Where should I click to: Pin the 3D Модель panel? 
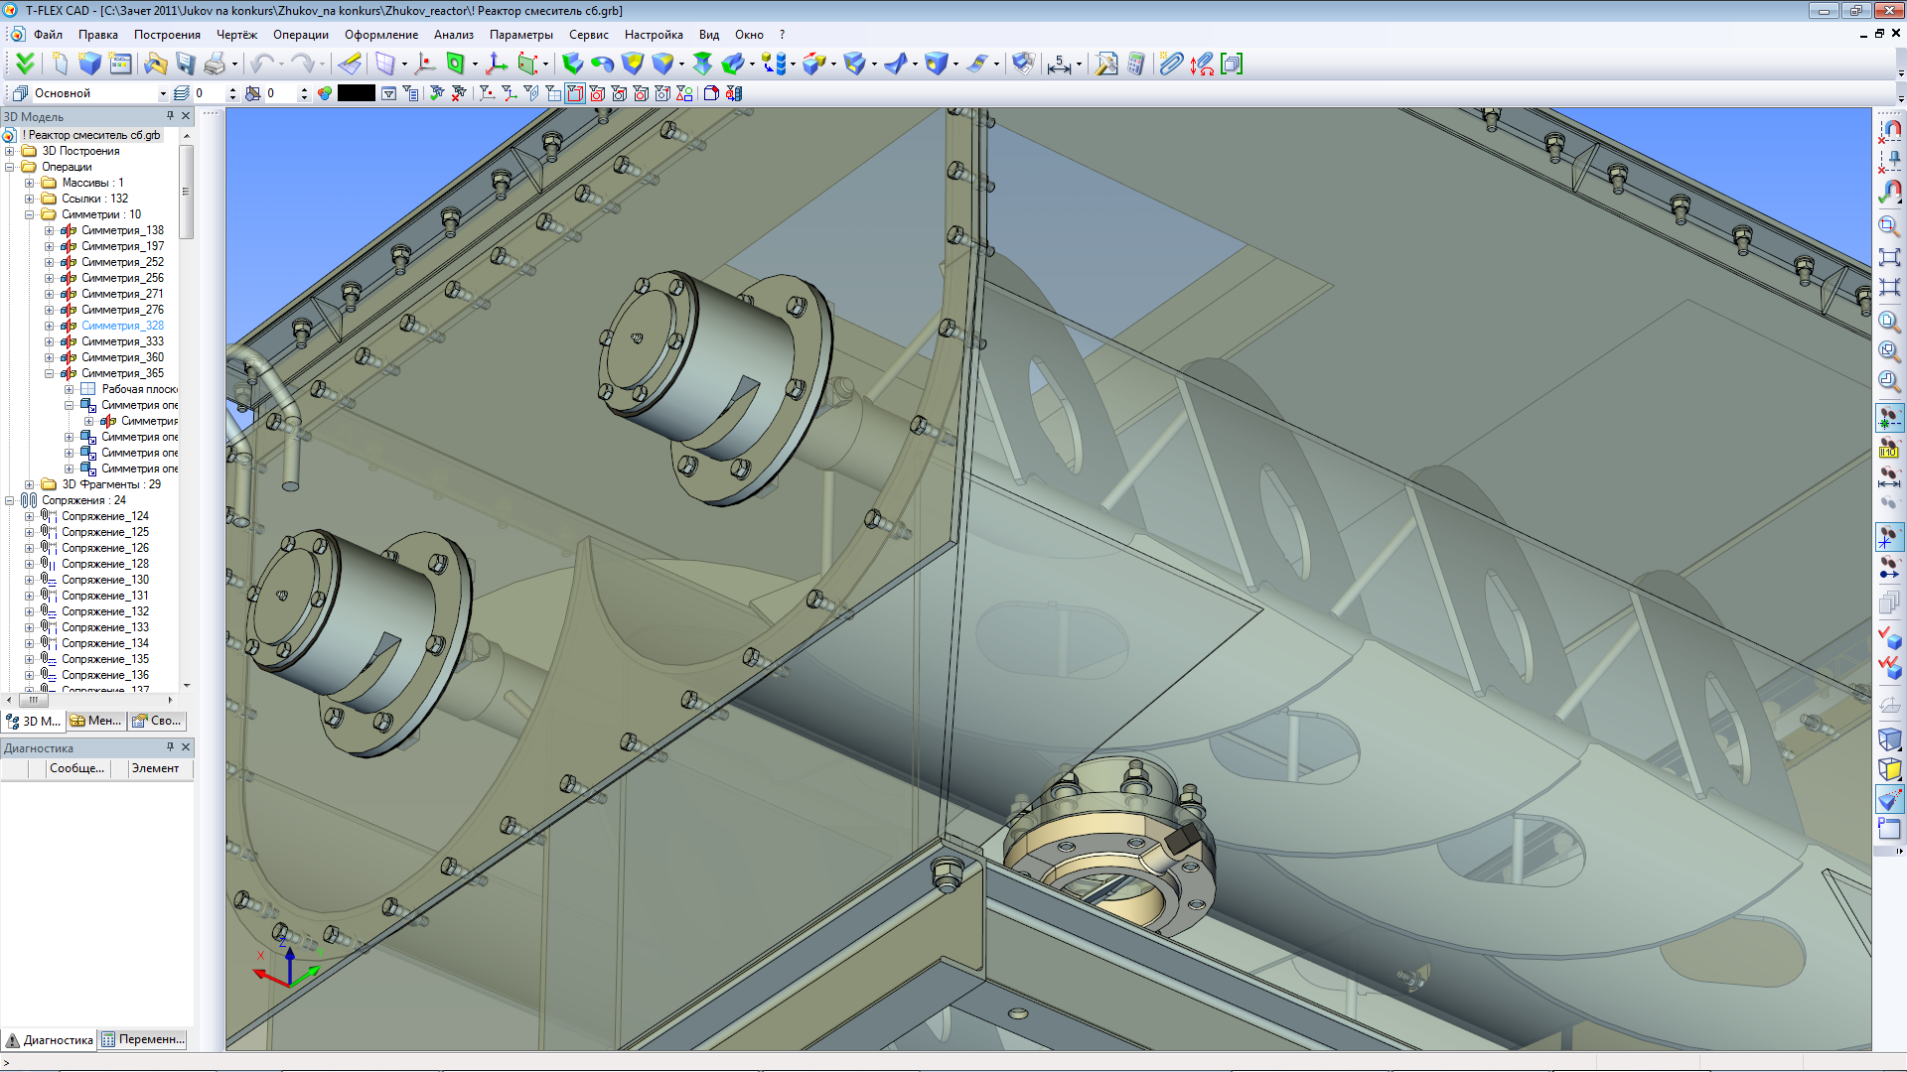(x=170, y=116)
